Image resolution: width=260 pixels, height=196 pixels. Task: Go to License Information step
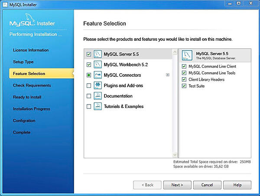tap(31, 50)
